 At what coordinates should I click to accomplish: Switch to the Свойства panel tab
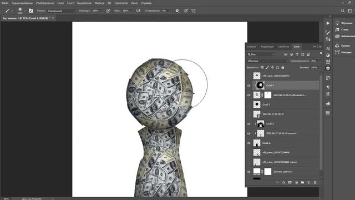283,47
